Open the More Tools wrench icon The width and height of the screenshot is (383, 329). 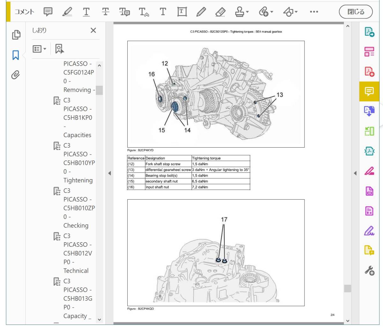pyautogui.click(x=369, y=271)
